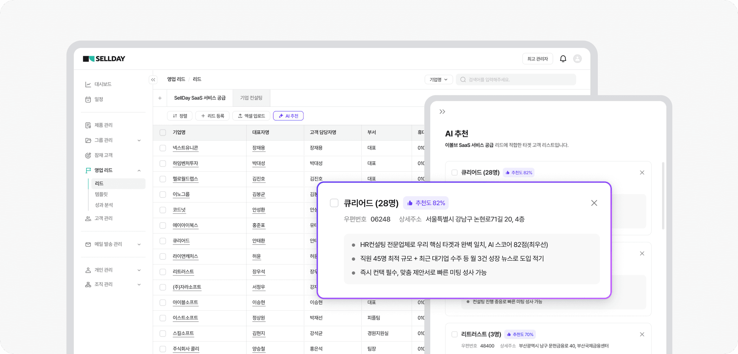
Task: Open the user profile avatar
Action: pos(577,59)
